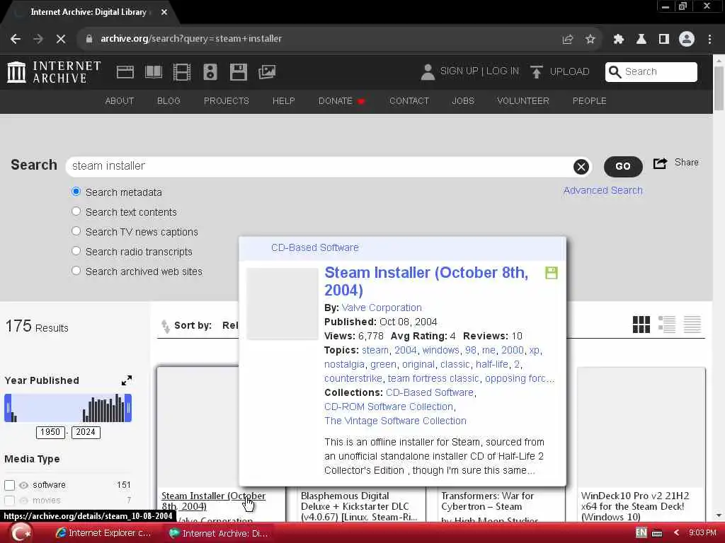
Task: Check the movies media type checkbox
Action: [9, 501]
